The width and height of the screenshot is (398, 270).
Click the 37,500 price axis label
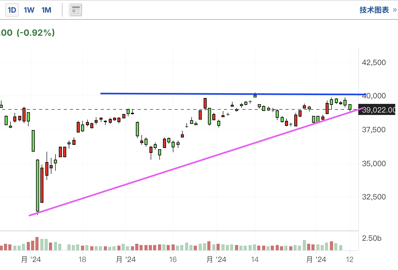pyautogui.click(x=374, y=130)
